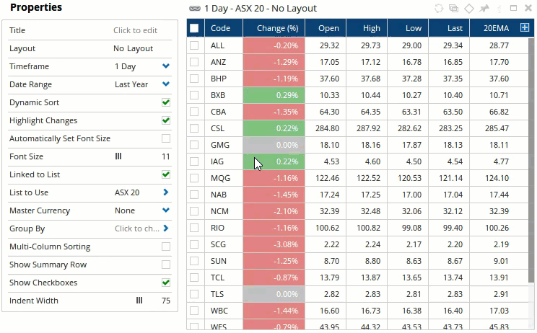Click the link chain icon beside window title
This screenshot has height=333, width=537.
pyautogui.click(x=195, y=9)
